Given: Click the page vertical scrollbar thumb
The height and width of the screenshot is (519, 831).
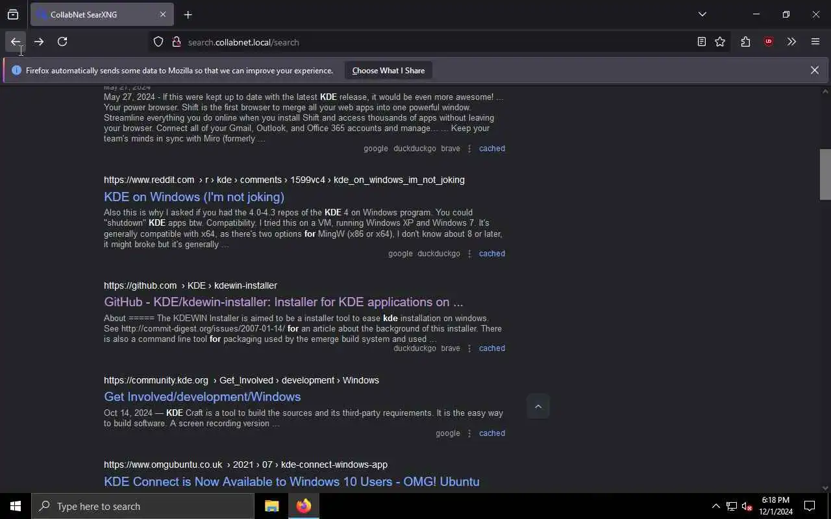Looking at the screenshot, I should coord(825,175).
